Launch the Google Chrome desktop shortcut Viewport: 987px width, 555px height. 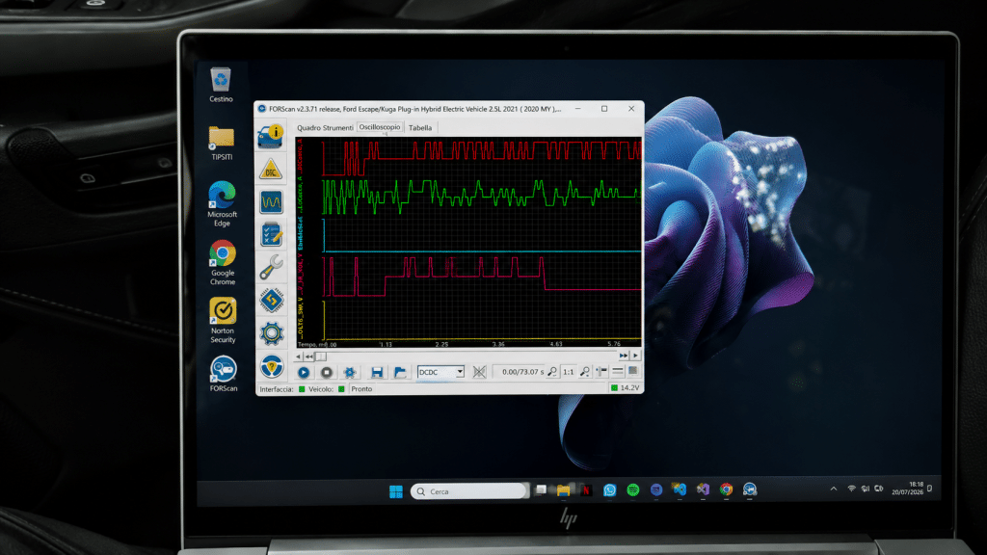point(223,262)
